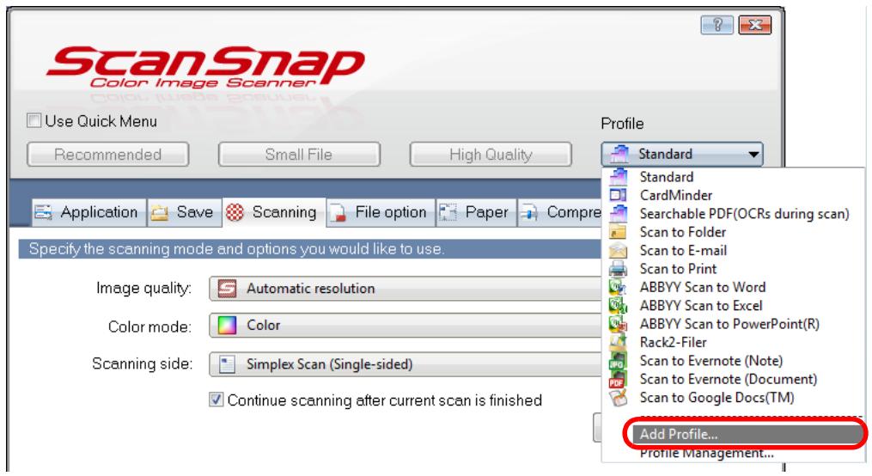Click the Small File button
Image resolution: width=872 pixels, height=476 pixels.
[299, 154]
